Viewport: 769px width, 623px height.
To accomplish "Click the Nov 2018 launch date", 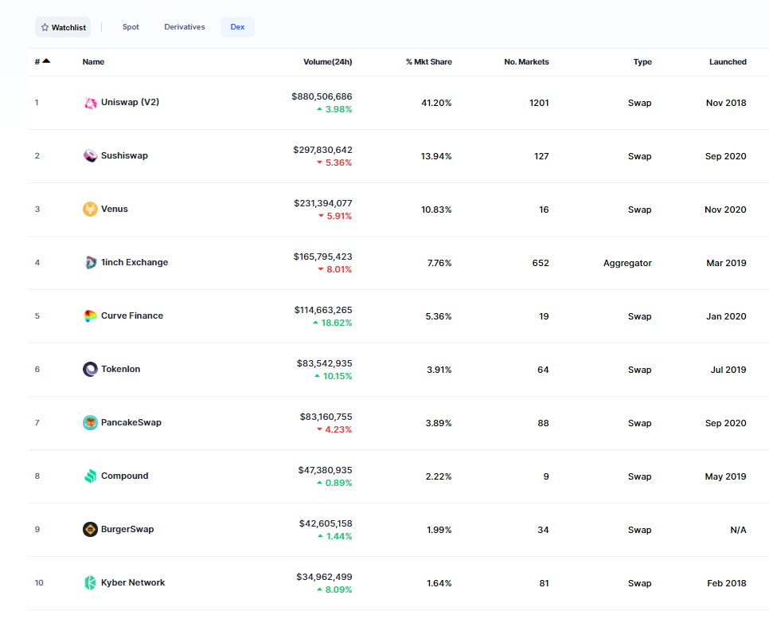I will (x=726, y=103).
